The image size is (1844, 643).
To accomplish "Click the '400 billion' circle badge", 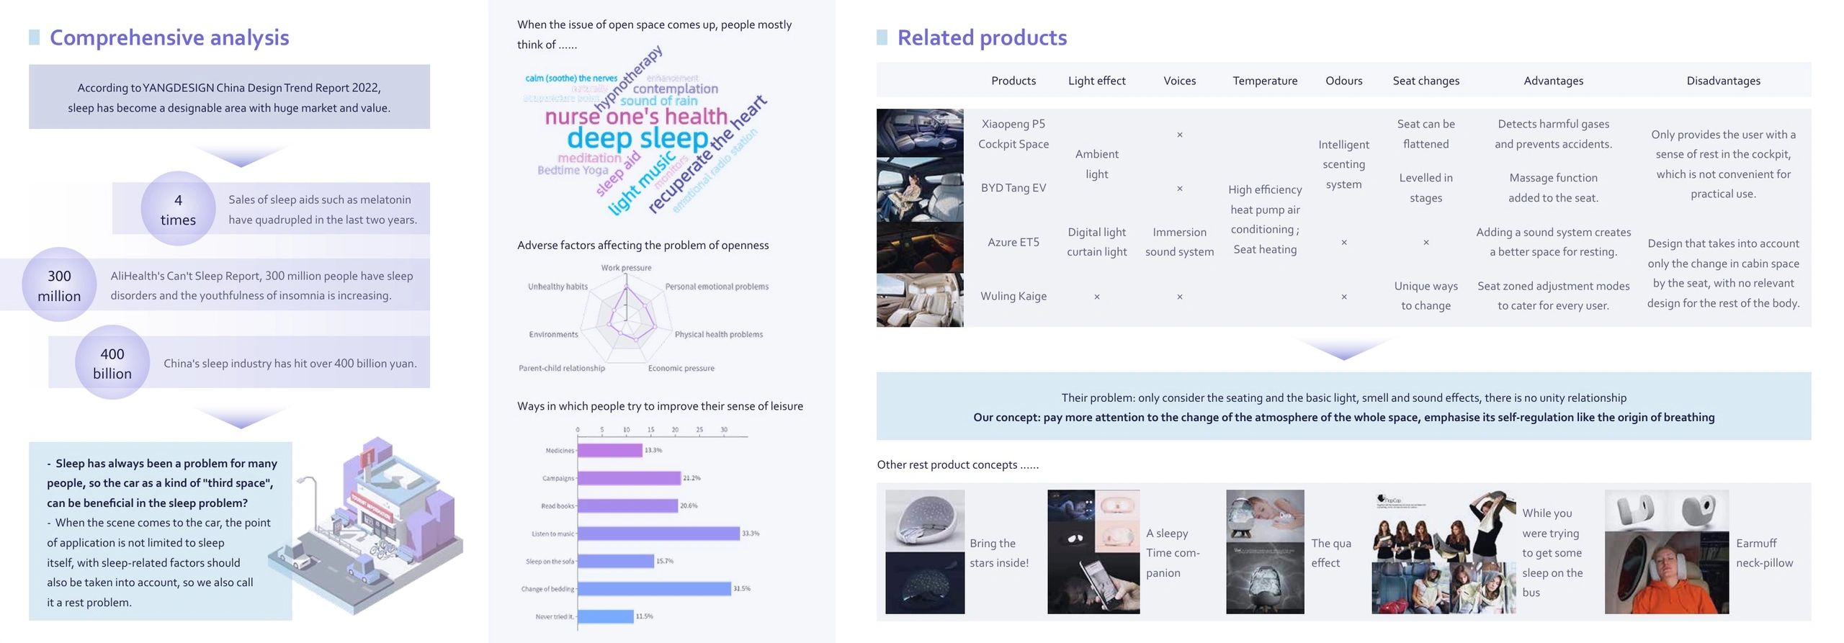I will (112, 363).
